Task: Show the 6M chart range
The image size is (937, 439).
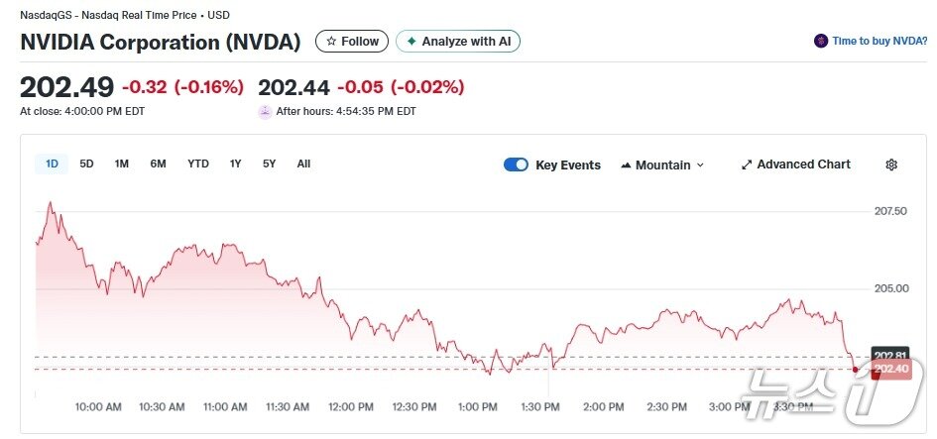Action: [158, 165]
